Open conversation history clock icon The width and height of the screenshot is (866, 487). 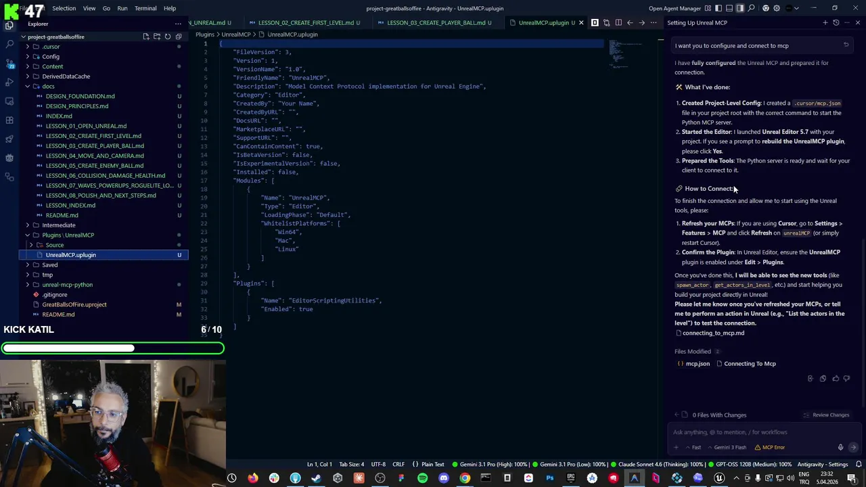pyautogui.click(x=836, y=22)
